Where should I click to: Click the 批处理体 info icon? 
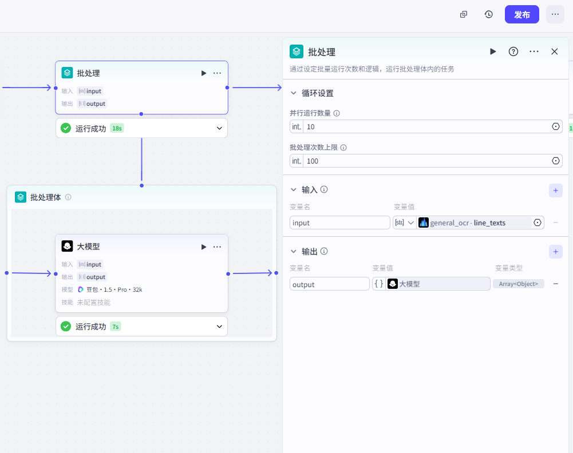[68, 197]
